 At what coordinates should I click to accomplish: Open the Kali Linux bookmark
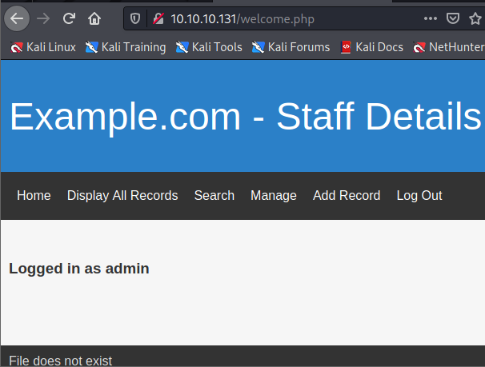(43, 47)
